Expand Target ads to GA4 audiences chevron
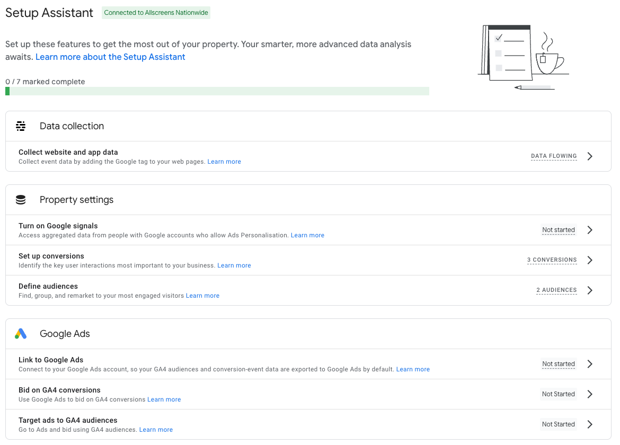 click(x=590, y=424)
